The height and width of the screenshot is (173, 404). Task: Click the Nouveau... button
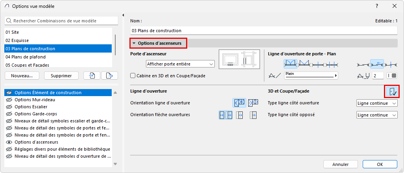pos(22,76)
